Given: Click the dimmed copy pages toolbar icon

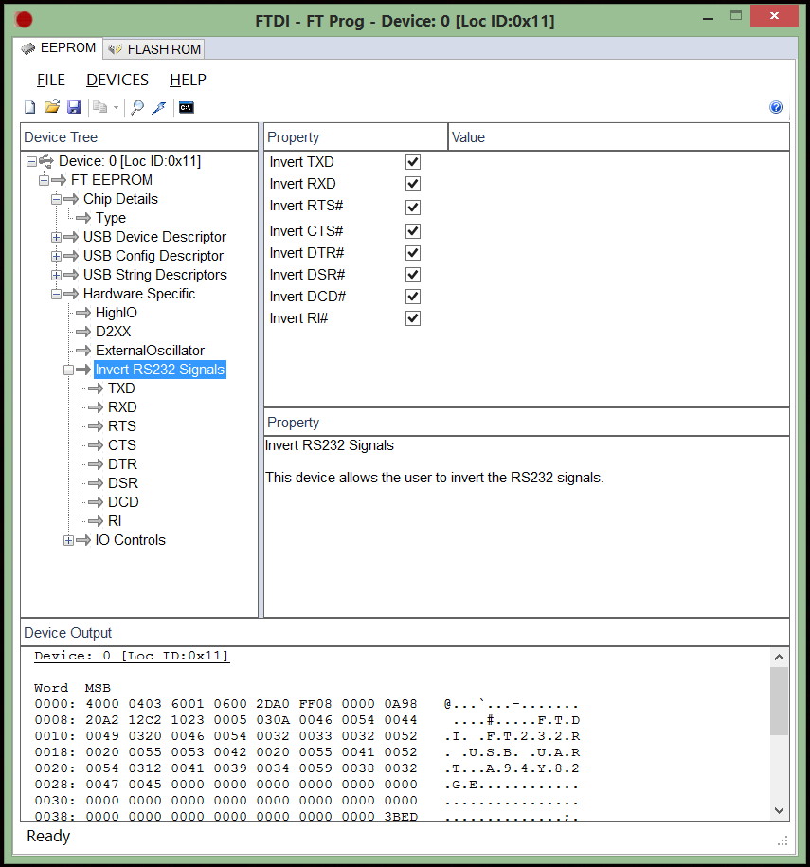Looking at the screenshot, I should point(100,107).
